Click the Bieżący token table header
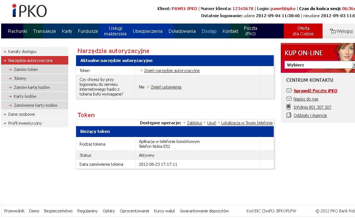The image size is (355, 218). tap(175, 131)
